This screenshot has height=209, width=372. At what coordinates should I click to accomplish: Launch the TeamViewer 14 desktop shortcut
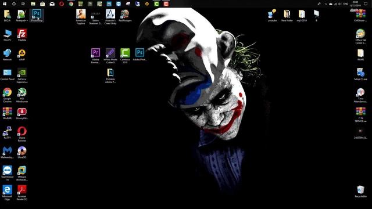7,173
